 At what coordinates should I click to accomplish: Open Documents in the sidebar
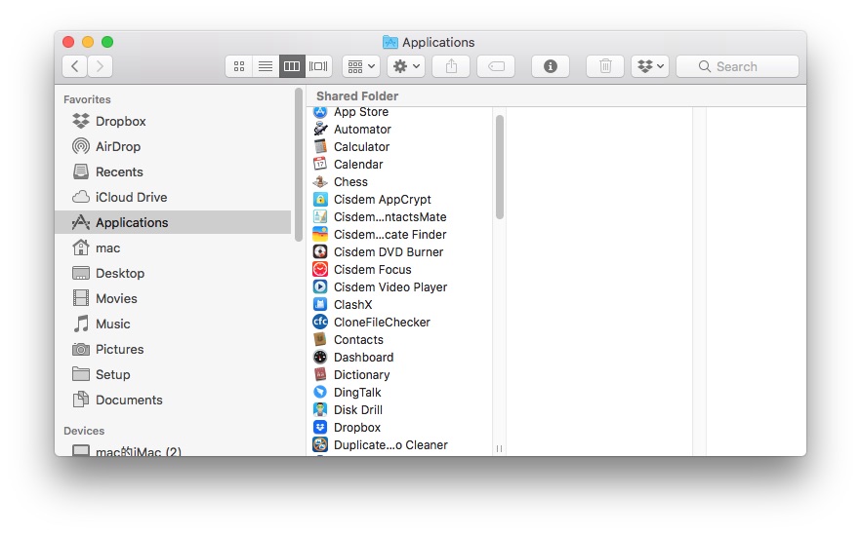[x=173, y=400]
